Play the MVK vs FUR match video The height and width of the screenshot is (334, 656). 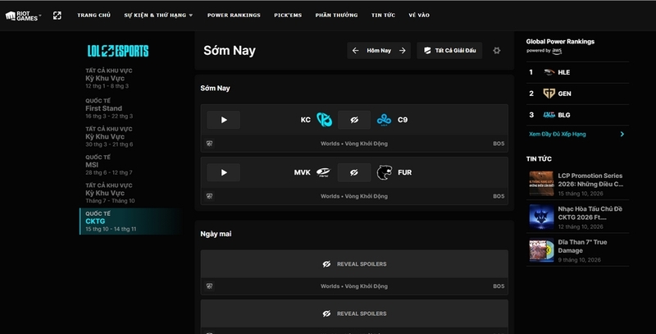click(223, 172)
